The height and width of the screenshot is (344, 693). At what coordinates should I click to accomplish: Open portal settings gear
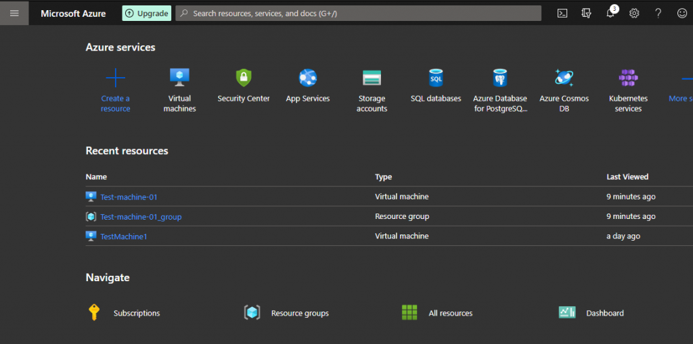(634, 14)
